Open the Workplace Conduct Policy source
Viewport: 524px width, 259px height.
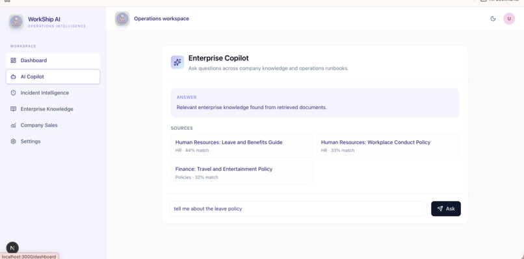point(387,146)
